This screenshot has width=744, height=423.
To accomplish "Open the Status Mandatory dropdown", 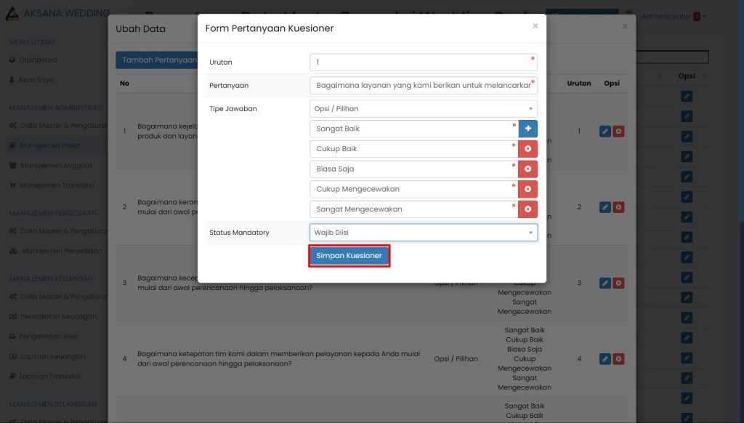I will 424,233.
